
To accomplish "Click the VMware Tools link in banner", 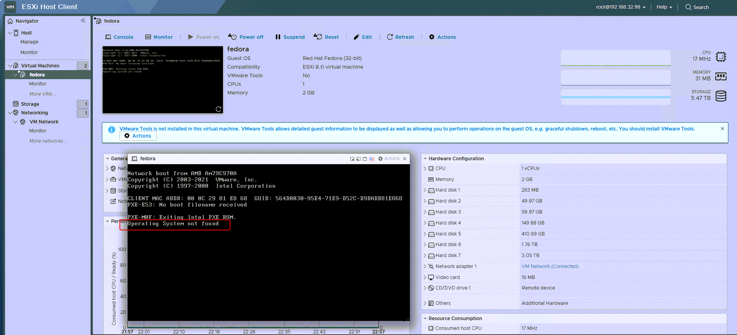I will pyautogui.click(x=136, y=129).
